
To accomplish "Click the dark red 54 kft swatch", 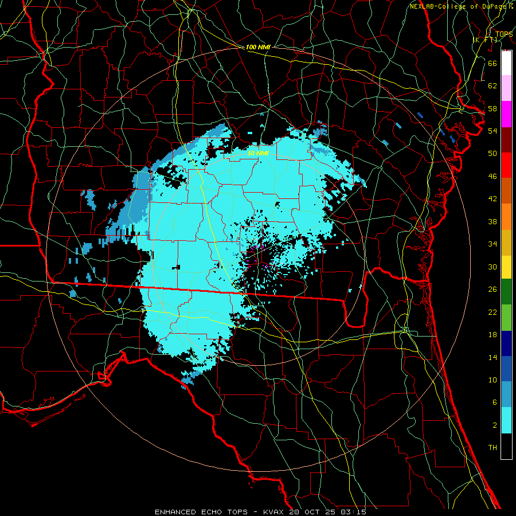I will click(506, 139).
